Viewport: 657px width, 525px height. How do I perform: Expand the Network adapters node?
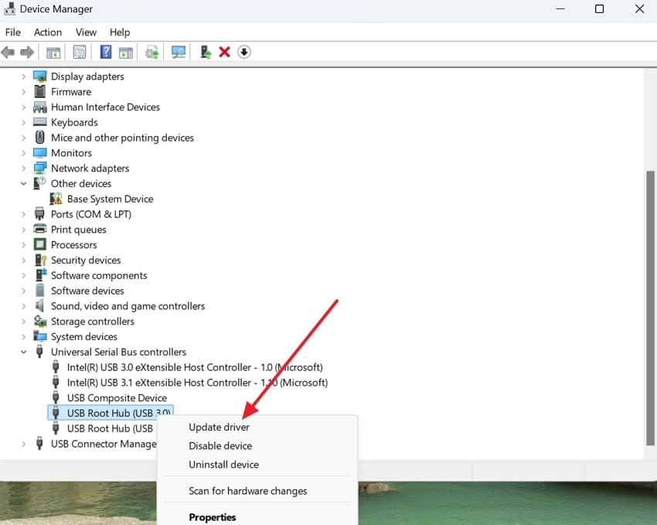pos(23,169)
